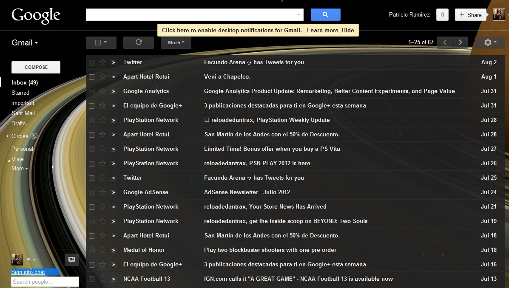Open the Important folder
The height and width of the screenshot is (288, 509).
tap(23, 103)
